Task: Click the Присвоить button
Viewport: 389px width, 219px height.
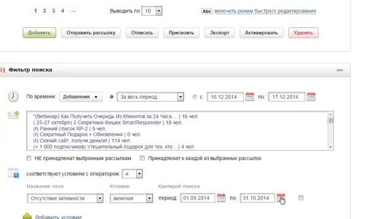Action: coord(181,33)
